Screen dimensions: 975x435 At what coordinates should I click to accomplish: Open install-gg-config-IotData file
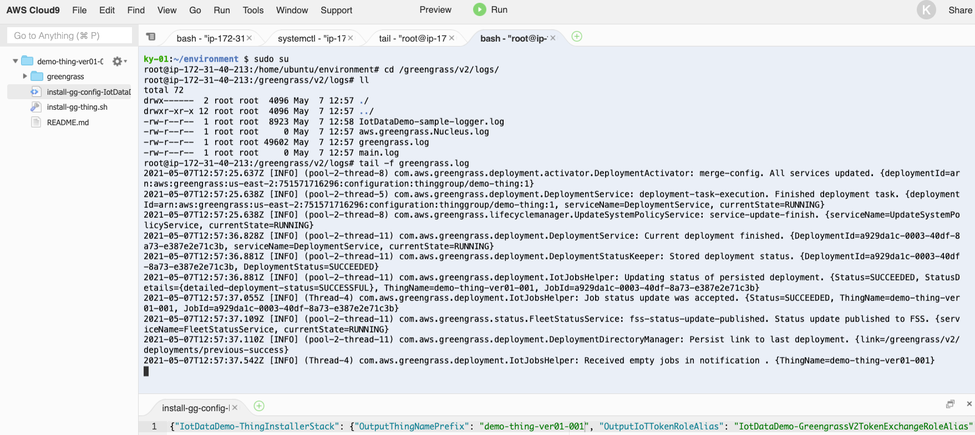tap(89, 92)
